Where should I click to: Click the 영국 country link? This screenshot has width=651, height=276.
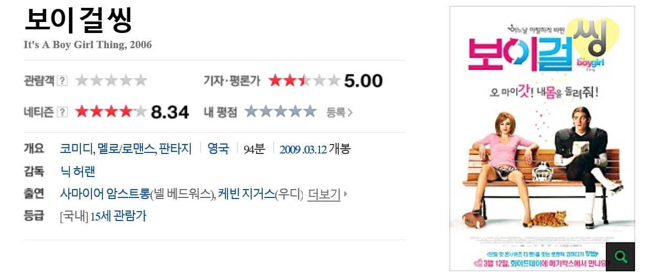pos(219,149)
